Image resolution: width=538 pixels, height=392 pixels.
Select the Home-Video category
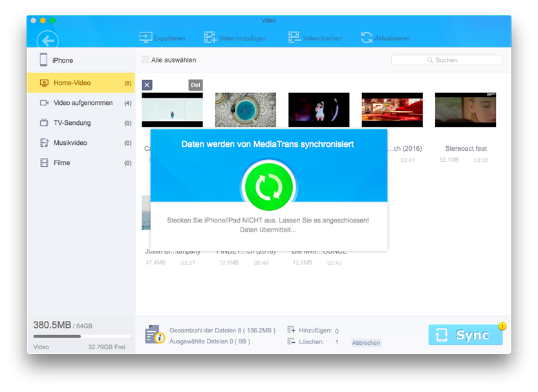pos(81,83)
